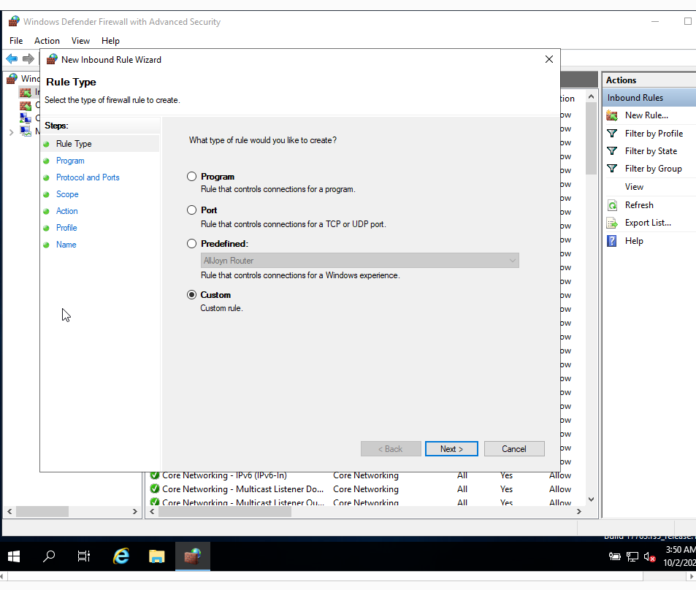Viewport: 696px width, 590px height.
Task: Open the Help menu in the menu bar
Action: (110, 41)
